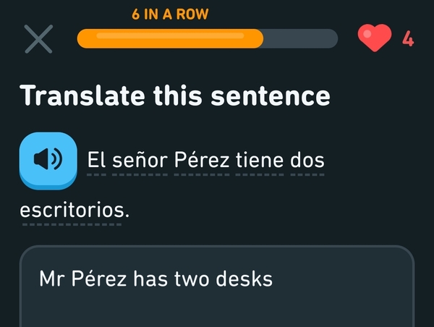Click "Pérez" in the typed English answer
Image resolution: width=434 pixels, height=327 pixels.
pyautogui.click(x=99, y=279)
